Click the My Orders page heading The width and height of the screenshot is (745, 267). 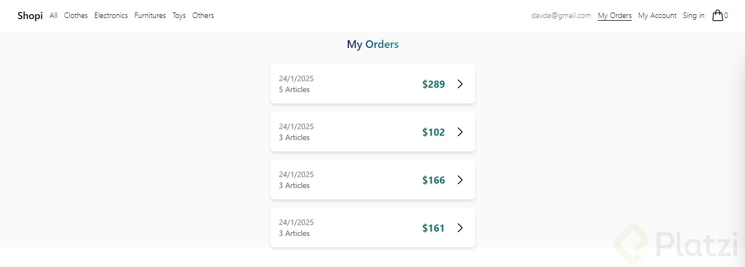click(373, 45)
